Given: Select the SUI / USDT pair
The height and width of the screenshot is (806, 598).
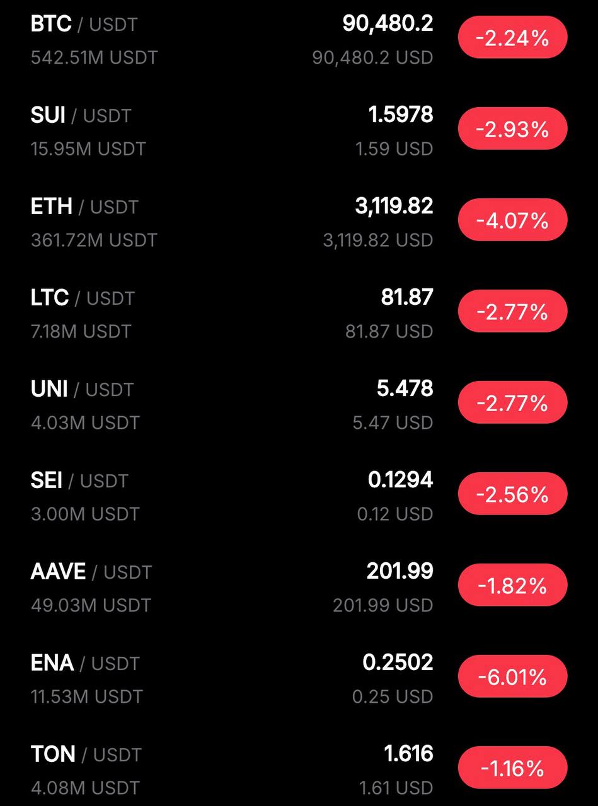Looking at the screenshot, I should (x=81, y=116).
